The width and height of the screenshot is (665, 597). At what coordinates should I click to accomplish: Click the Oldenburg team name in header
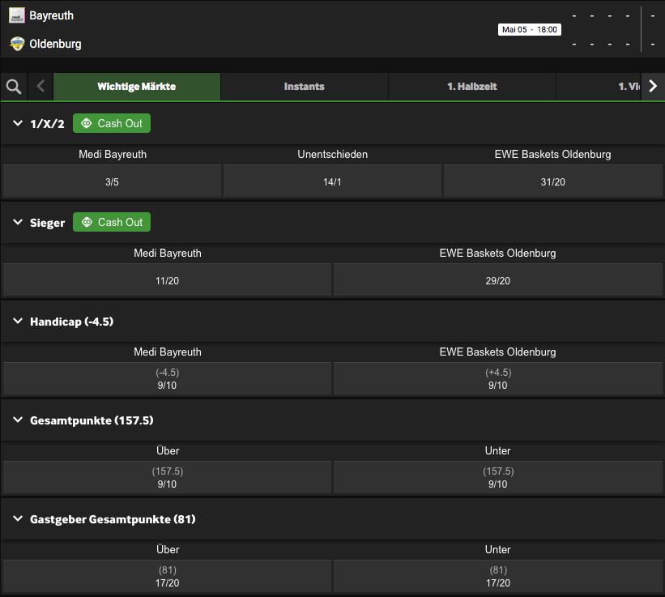[55, 44]
